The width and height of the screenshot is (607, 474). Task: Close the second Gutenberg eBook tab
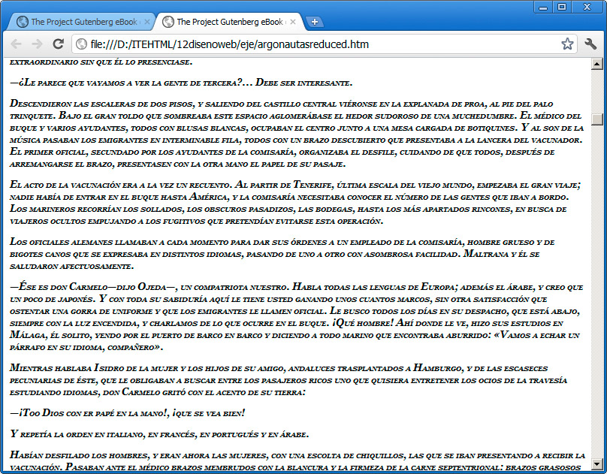tap(293, 22)
